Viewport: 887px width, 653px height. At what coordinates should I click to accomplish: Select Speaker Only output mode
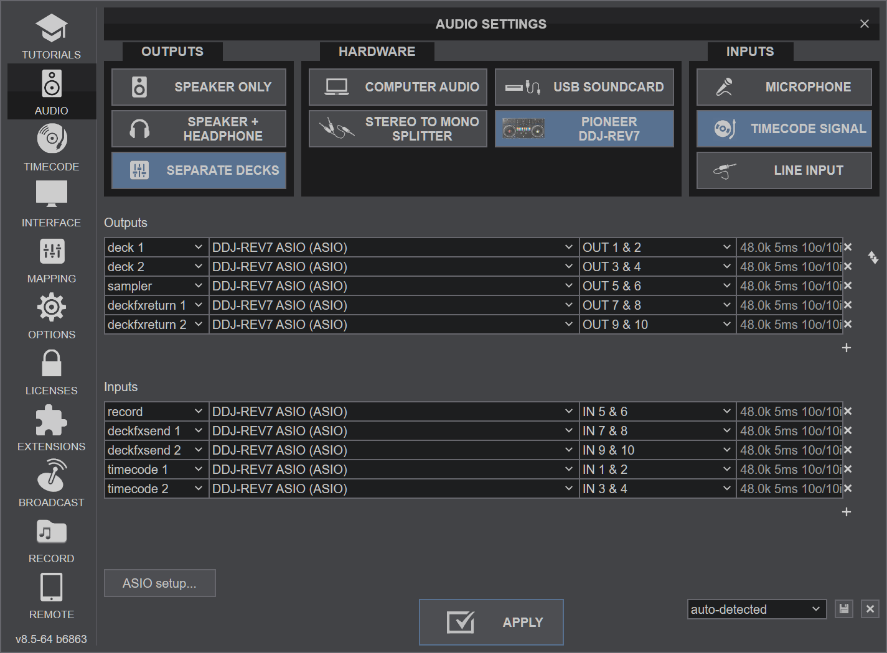click(x=199, y=87)
